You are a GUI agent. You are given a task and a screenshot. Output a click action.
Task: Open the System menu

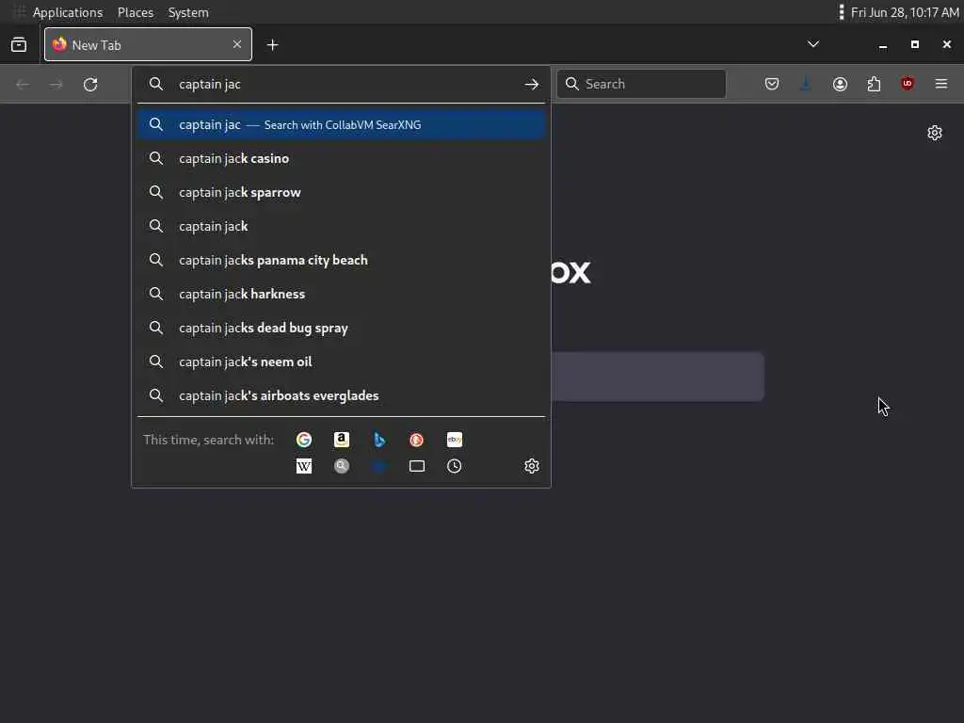[188, 12]
